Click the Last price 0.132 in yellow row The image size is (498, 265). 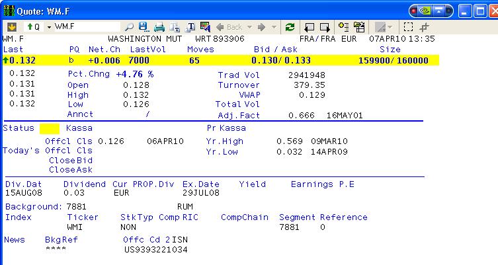tap(22, 60)
